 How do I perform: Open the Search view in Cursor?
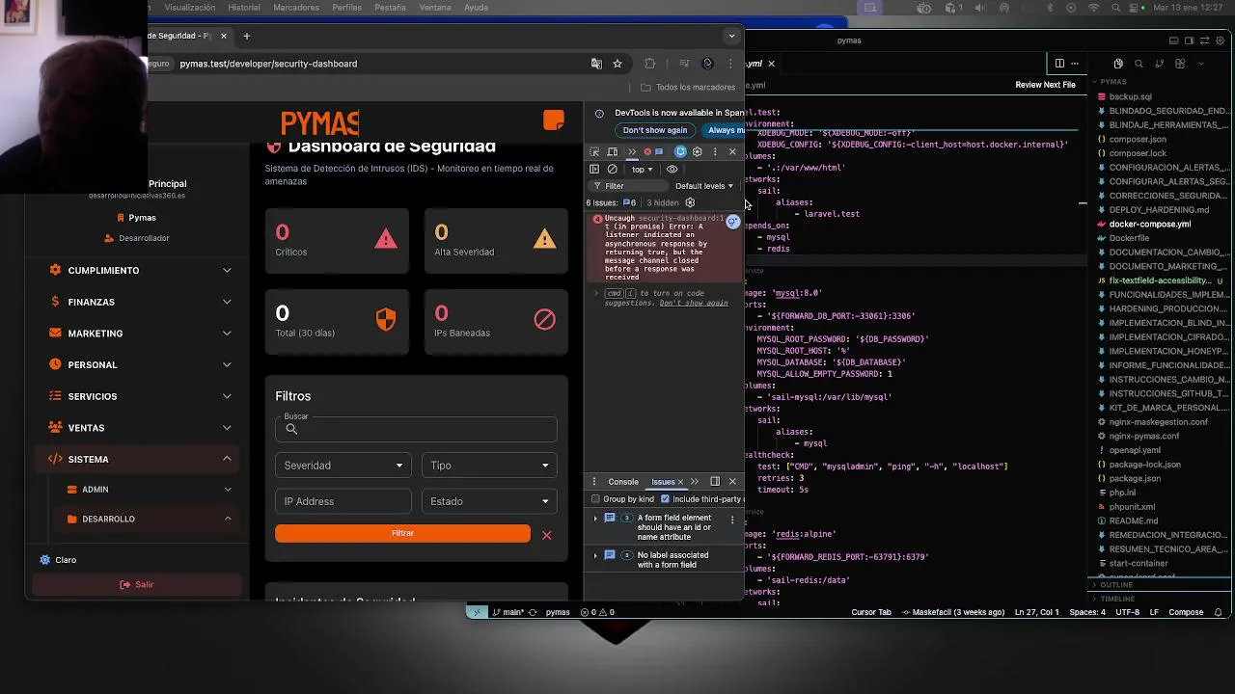click(x=1139, y=64)
